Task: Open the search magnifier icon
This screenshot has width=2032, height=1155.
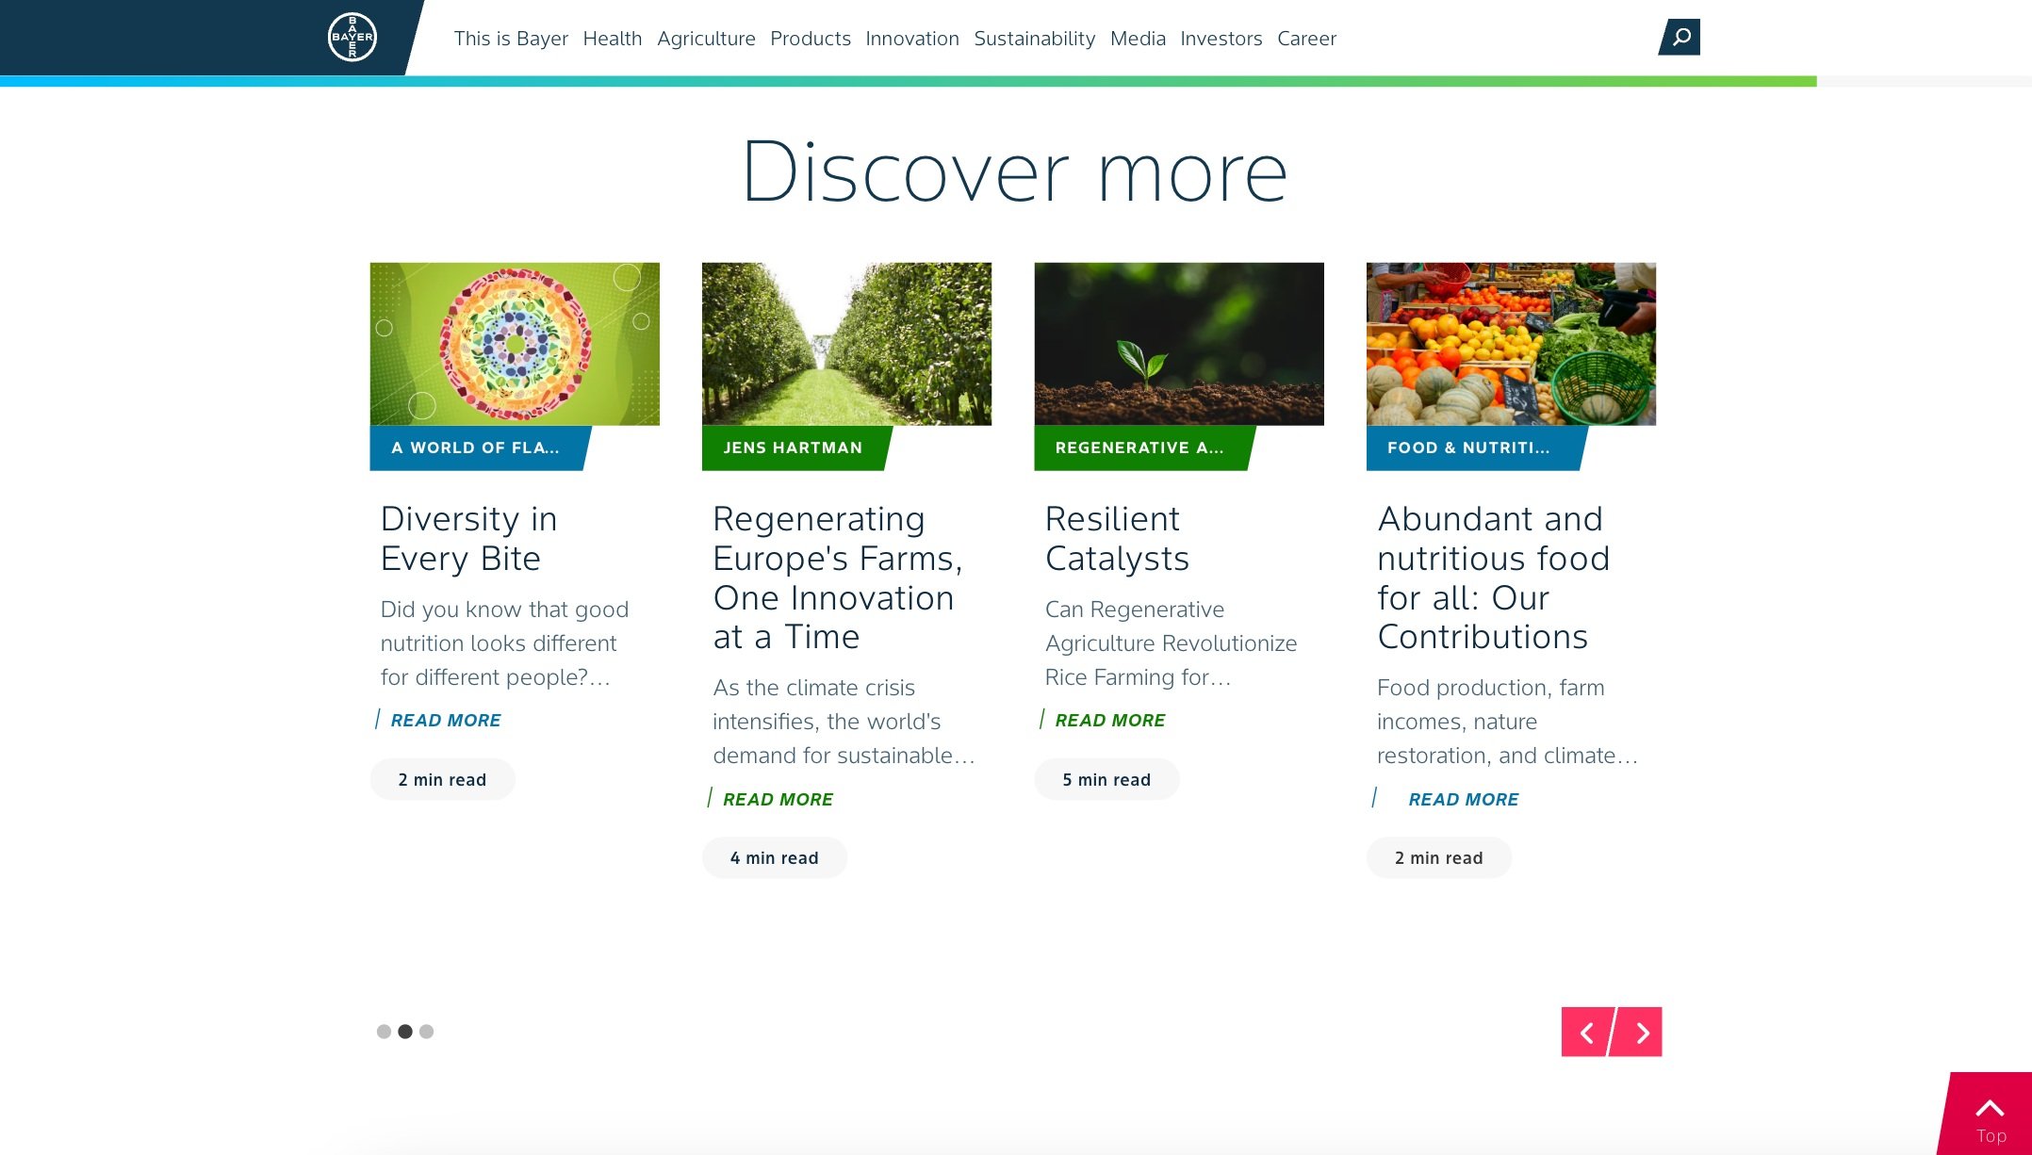Action: point(1680,38)
